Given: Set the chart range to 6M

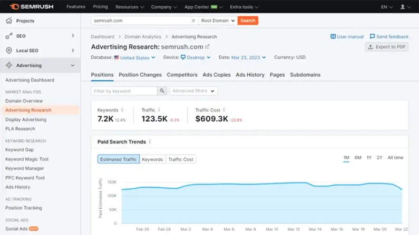Looking at the screenshot, I should click(x=358, y=158).
